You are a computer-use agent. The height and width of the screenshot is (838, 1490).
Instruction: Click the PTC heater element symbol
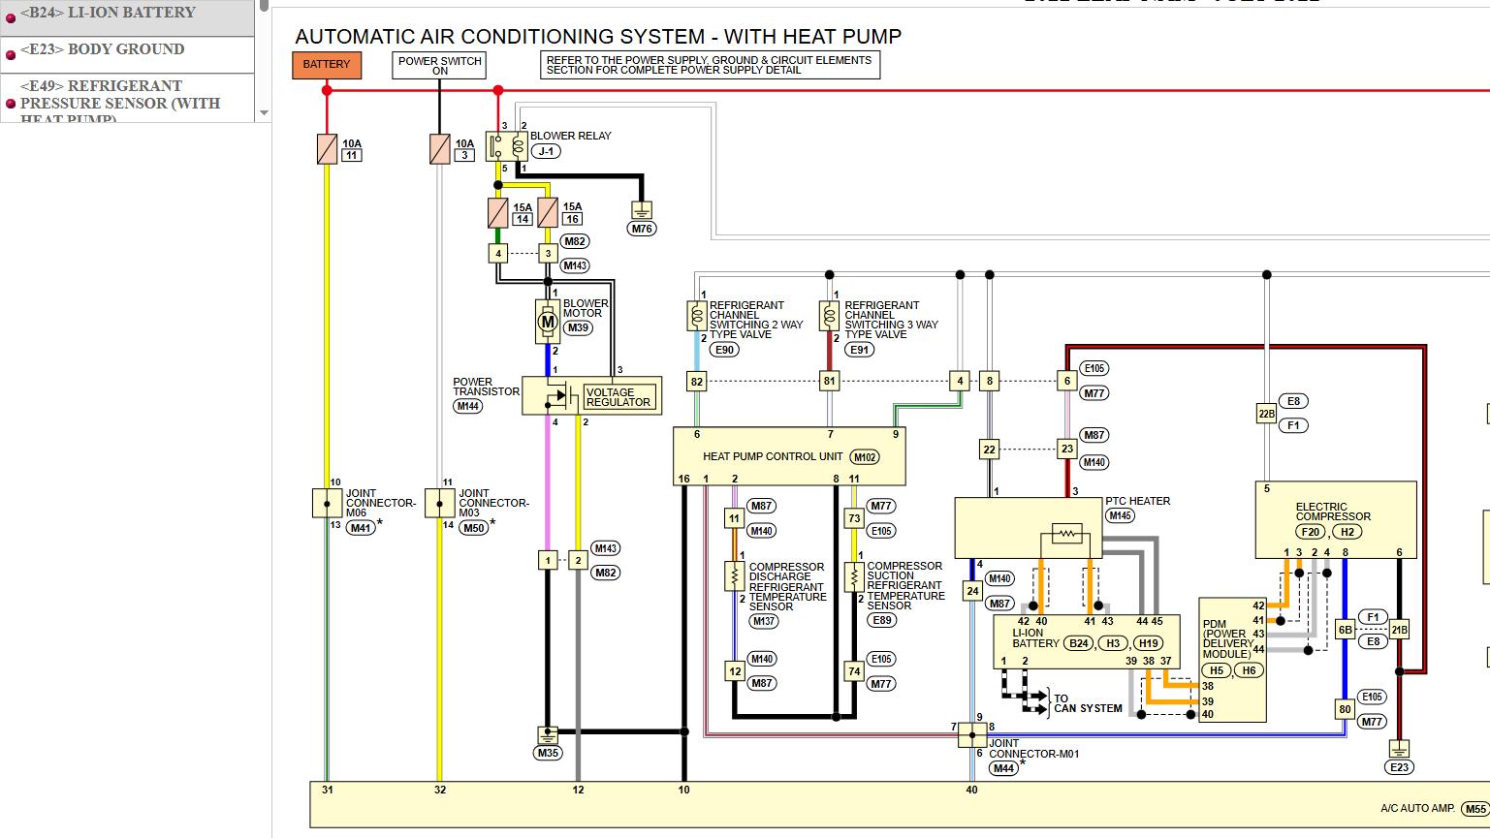click(1066, 533)
